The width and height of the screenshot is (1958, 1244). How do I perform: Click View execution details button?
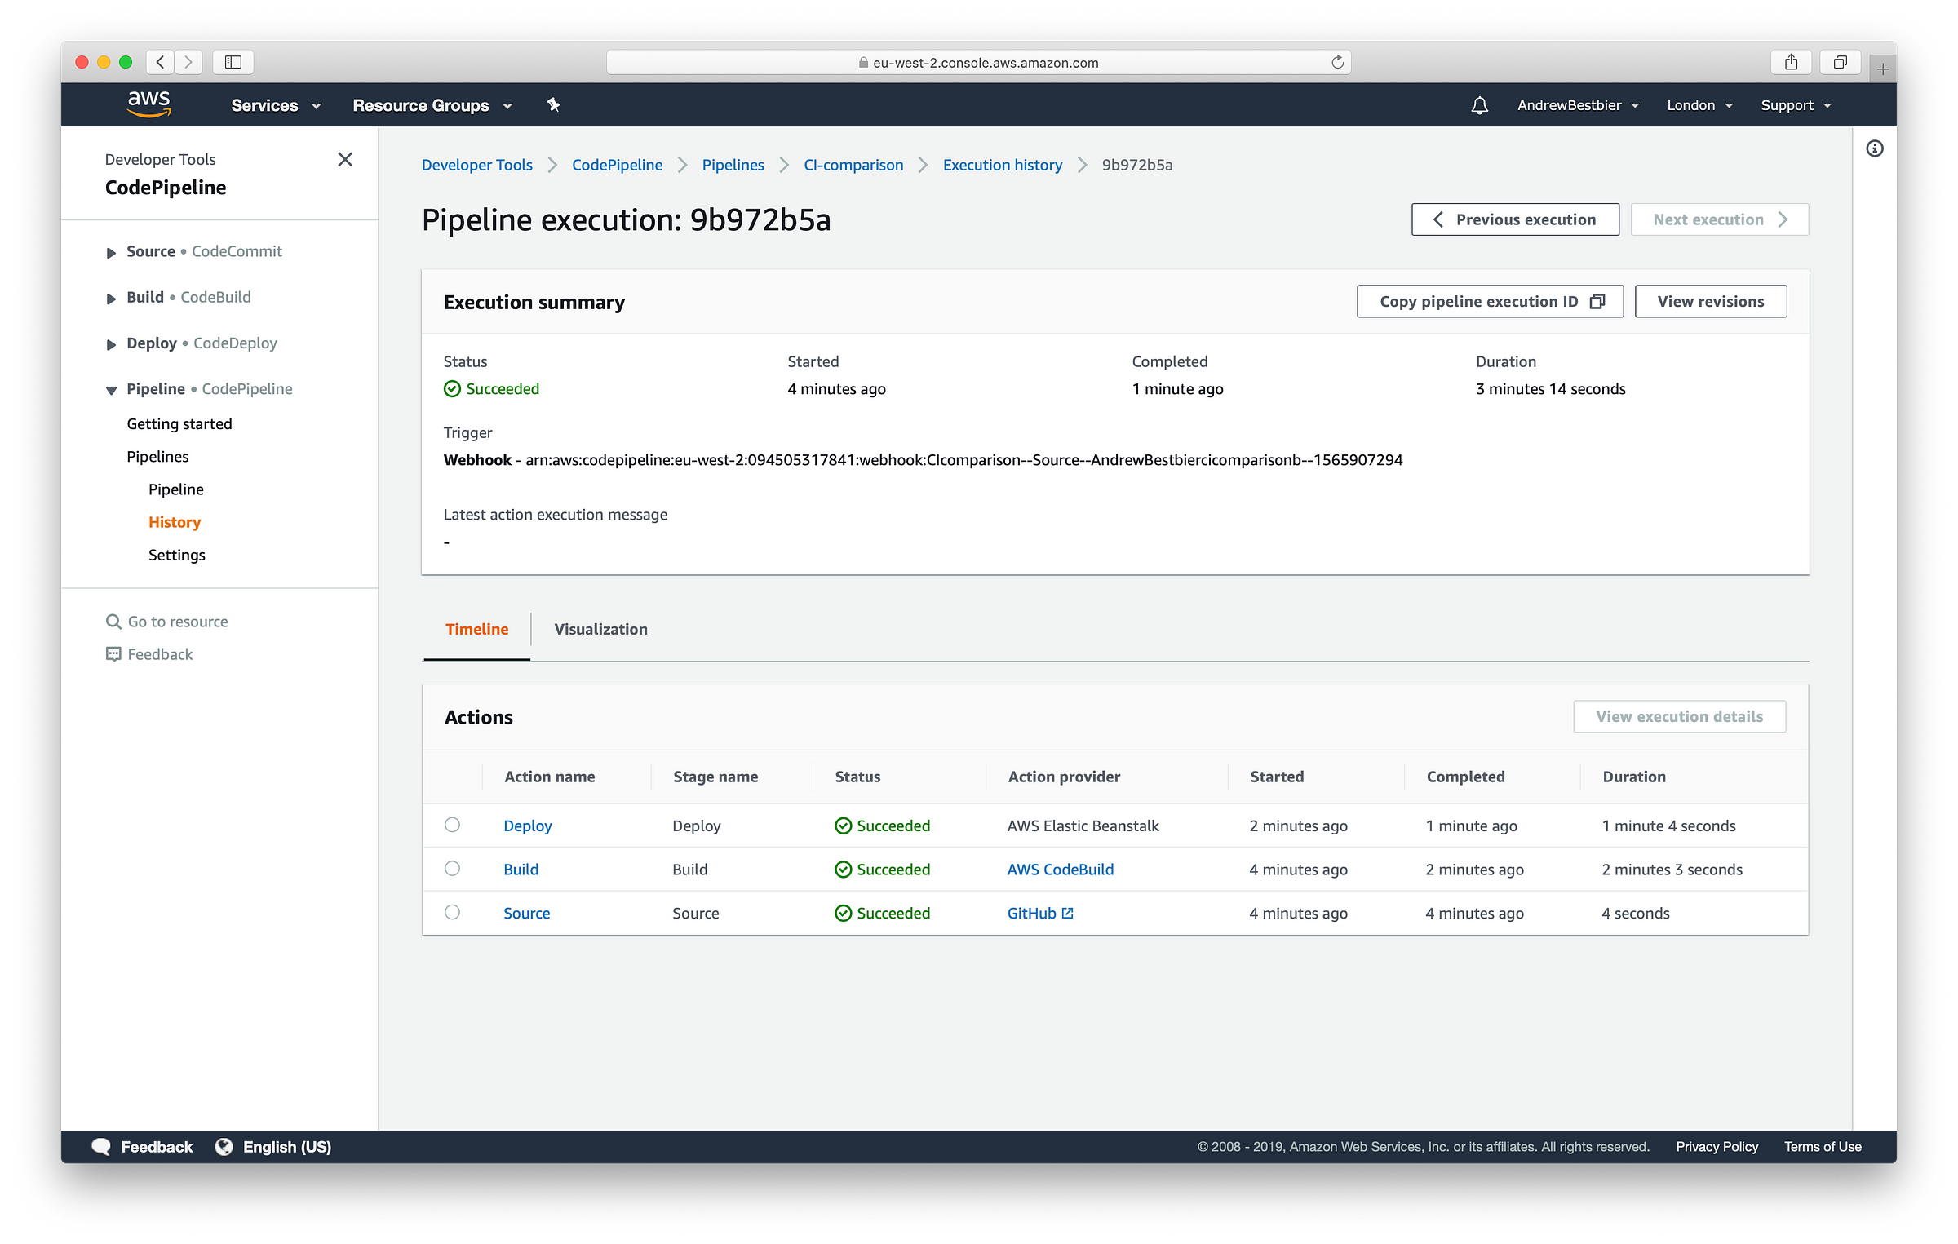point(1680,716)
